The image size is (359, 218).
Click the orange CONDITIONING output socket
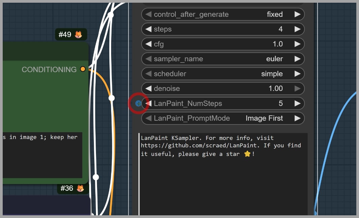click(x=83, y=69)
